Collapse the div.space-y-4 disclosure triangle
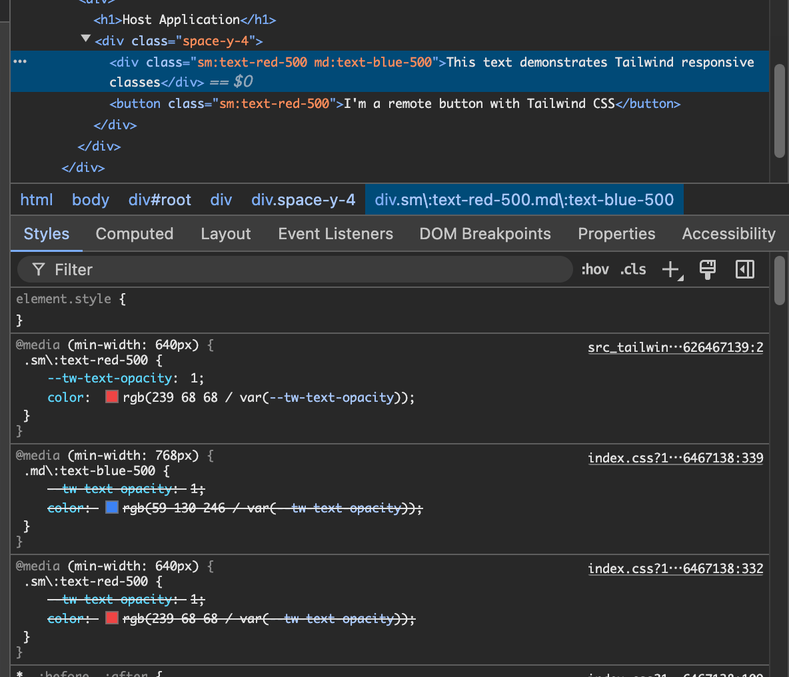Image resolution: width=789 pixels, height=677 pixels. click(x=85, y=39)
